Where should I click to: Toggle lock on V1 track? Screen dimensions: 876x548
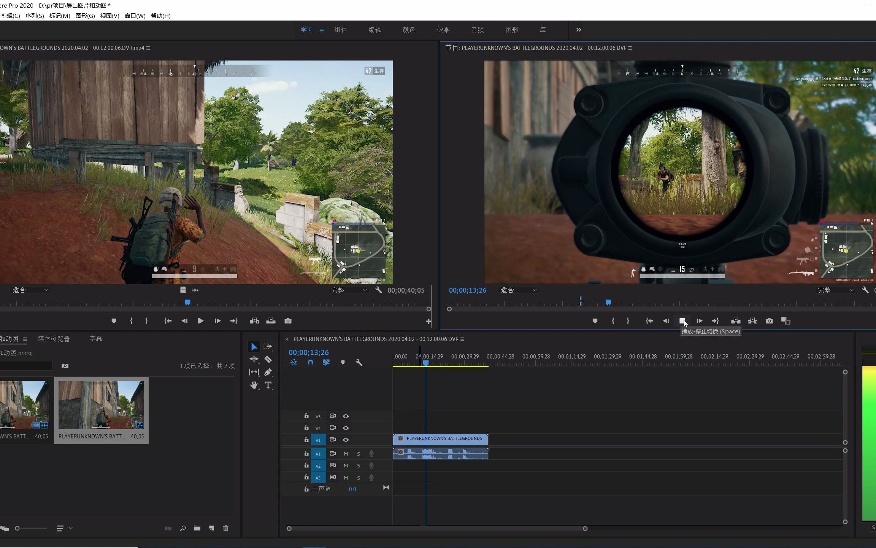306,440
